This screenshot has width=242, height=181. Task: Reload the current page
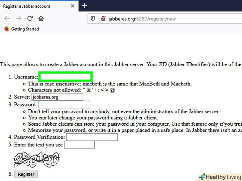30,19
